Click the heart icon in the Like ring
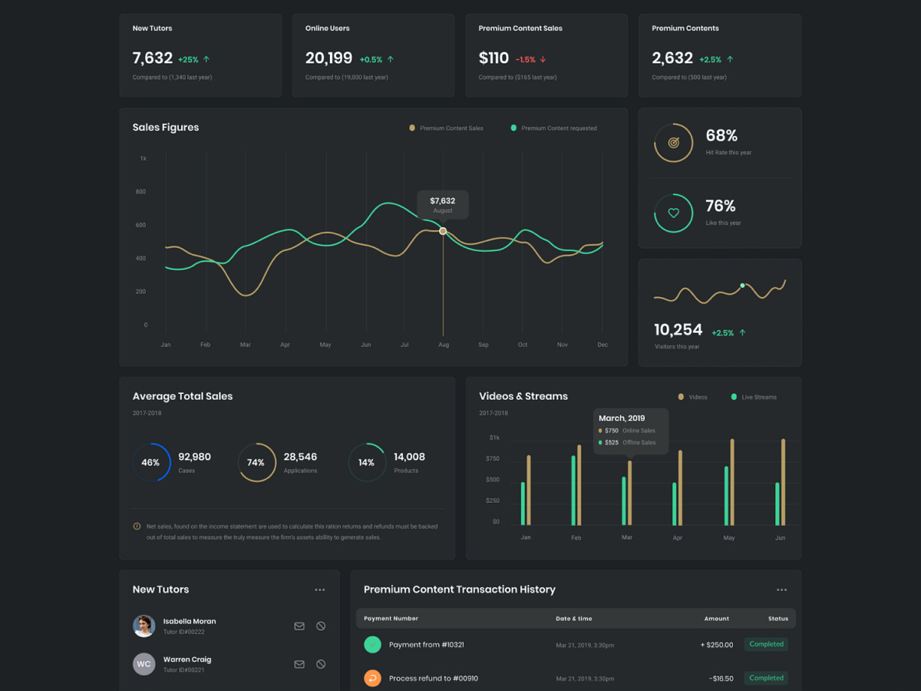 [x=674, y=213]
